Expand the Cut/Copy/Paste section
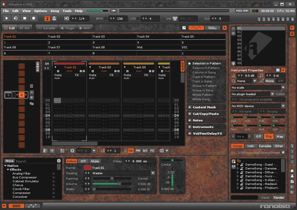This screenshot has width=297, height=210. (x=206, y=114)
